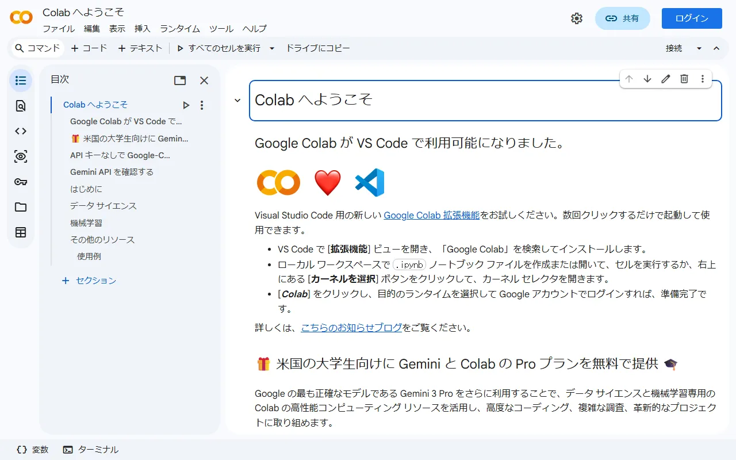Open the run all cells dropdown arrow

point(272,48)
